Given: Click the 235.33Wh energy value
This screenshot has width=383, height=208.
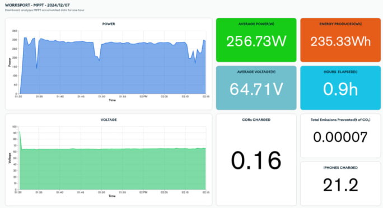Looking at the screenshot, I should click(x=340, y=41).
